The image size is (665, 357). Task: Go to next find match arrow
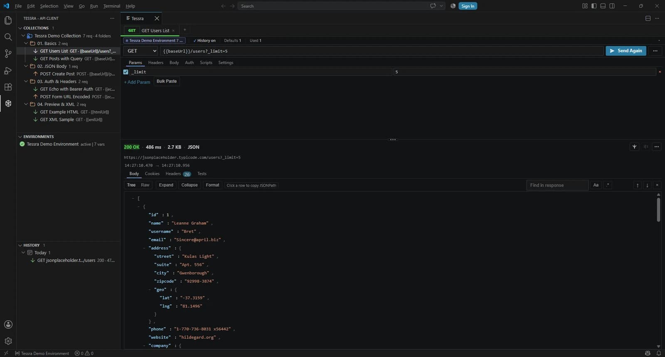(647, 185)
